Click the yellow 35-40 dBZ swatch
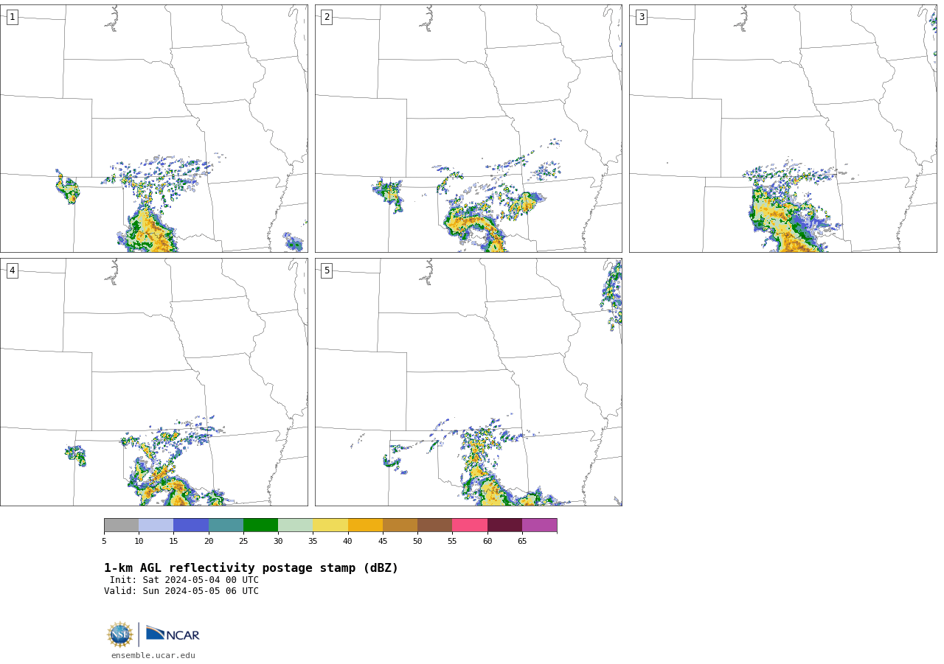The width and height of the screenshot is (944, 664). (x=330, y=525)
